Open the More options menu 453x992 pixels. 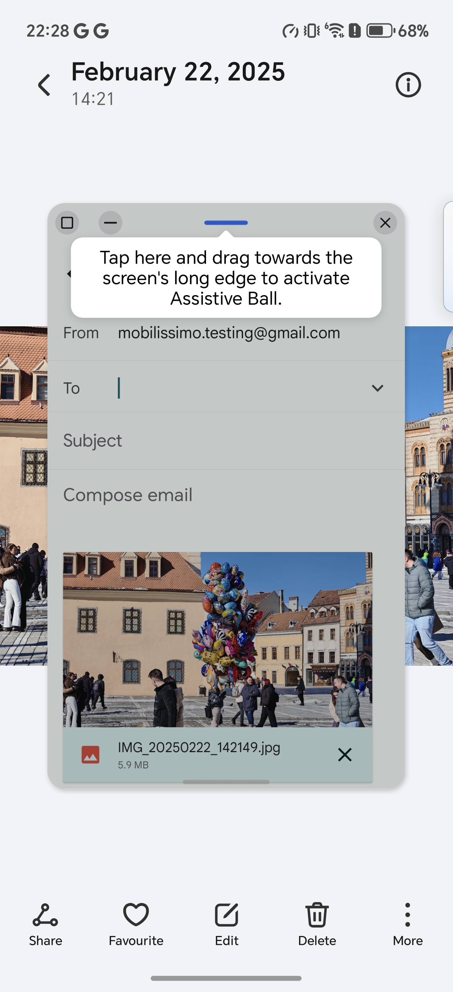point(408,925)
